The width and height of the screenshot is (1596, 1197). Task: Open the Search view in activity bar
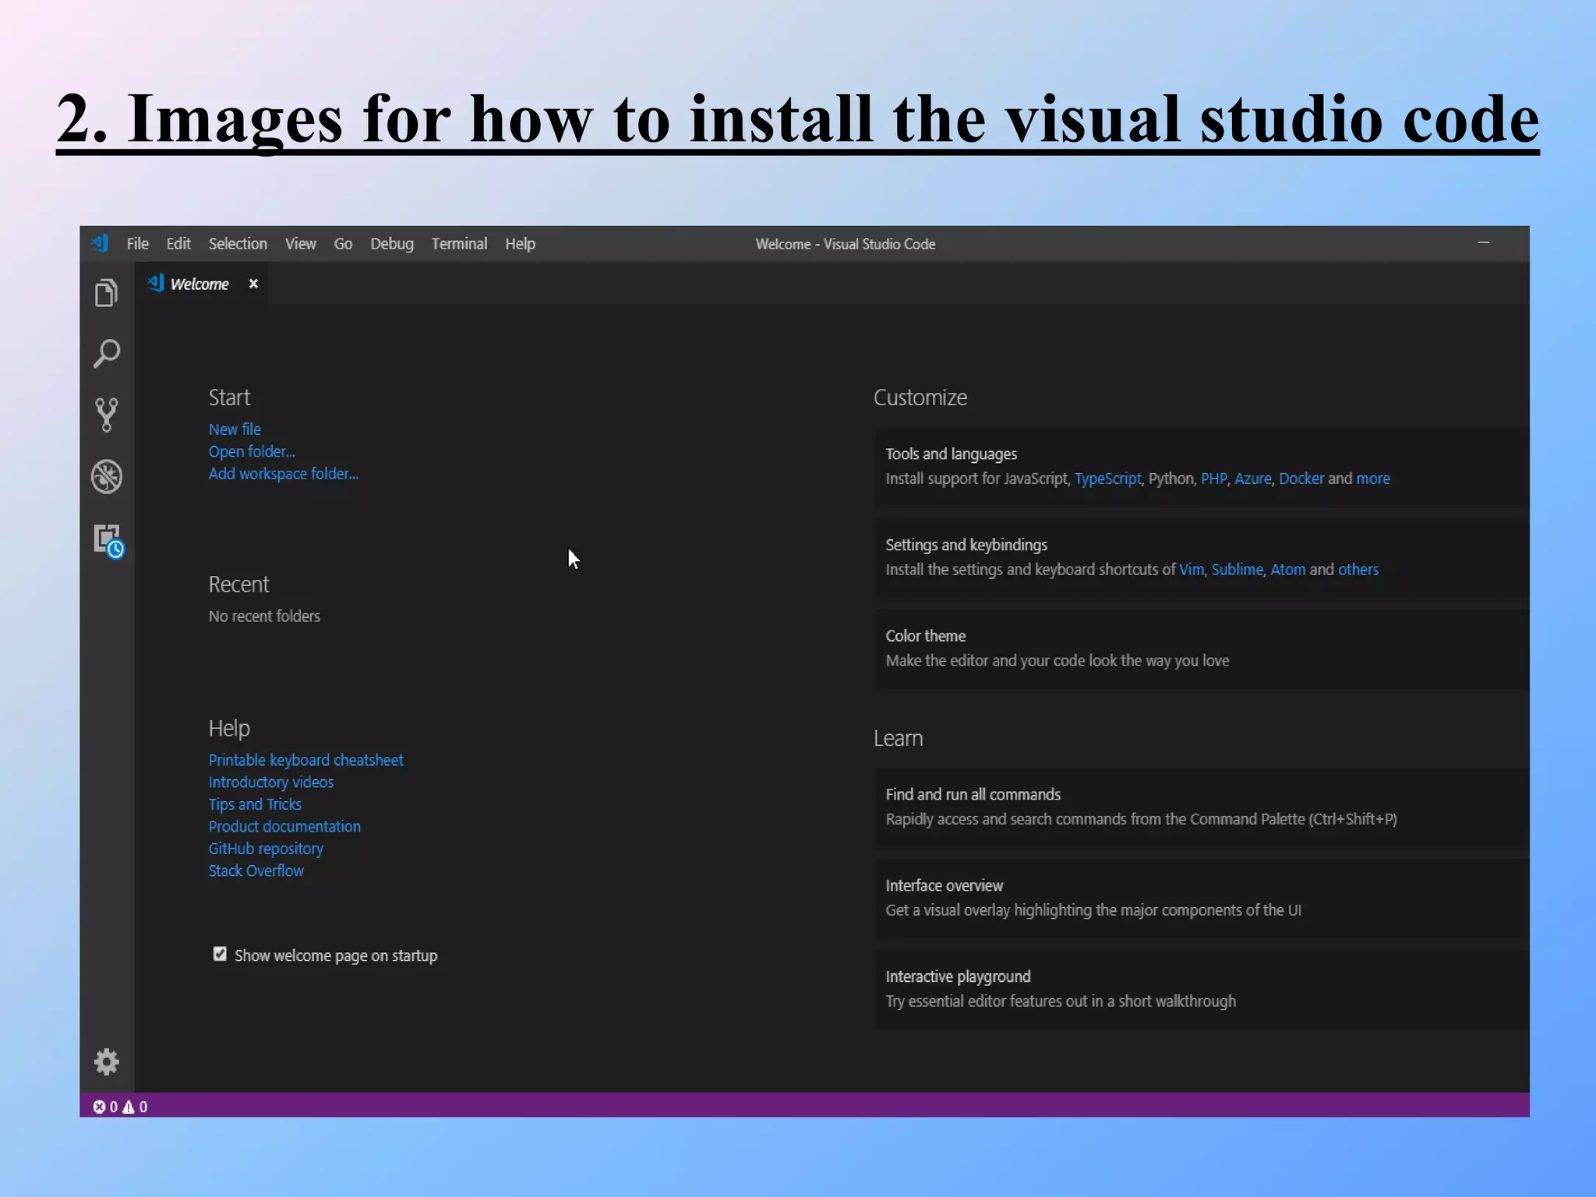107,353
